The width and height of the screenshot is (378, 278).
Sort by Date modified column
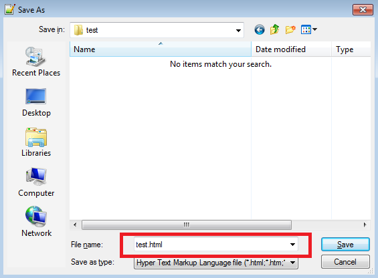click(291, 49)
